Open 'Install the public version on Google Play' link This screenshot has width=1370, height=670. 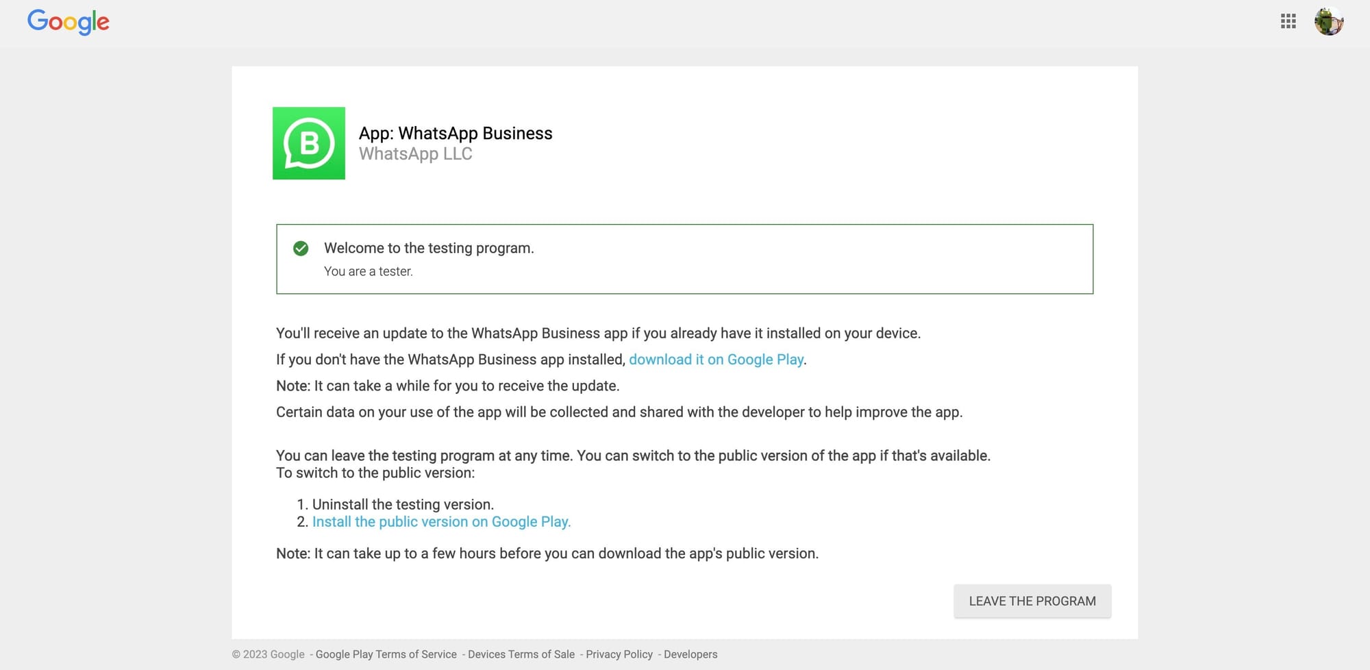(x=441, y=522)
